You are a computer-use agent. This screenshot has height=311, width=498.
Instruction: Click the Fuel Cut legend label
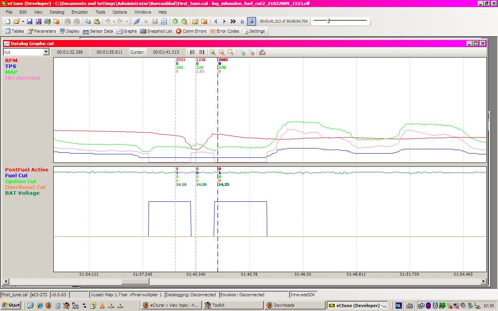tap(16, 175)
